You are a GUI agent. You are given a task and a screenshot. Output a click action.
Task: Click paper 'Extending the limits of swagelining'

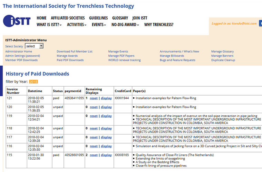pos(160,159)
